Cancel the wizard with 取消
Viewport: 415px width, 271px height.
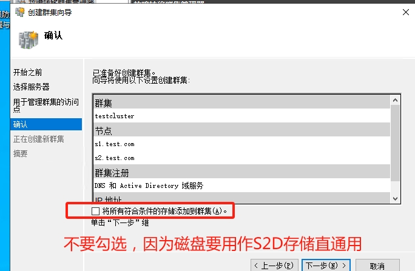[377, 266]
